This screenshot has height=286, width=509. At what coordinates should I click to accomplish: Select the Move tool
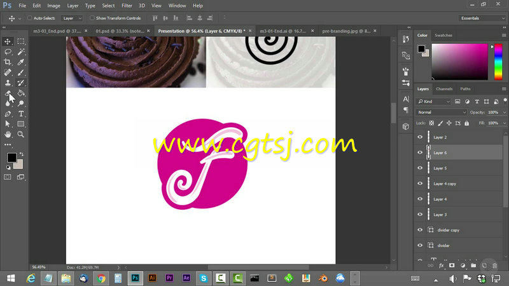tap(8, 41)
